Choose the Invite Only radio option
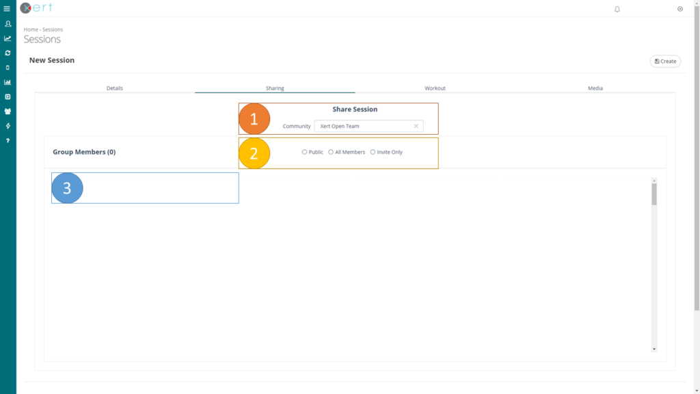 pos(373,152)
